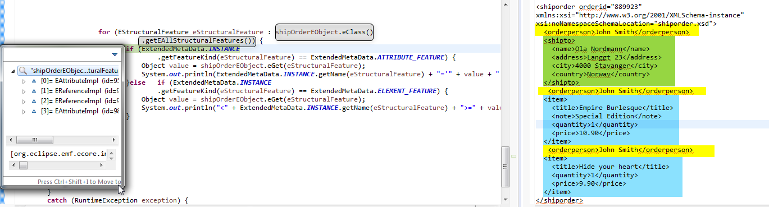Viewport: 769px width, 207px height.
Task: Expand the [0]= EAttributeImpl entry
Action: [24, 81]
